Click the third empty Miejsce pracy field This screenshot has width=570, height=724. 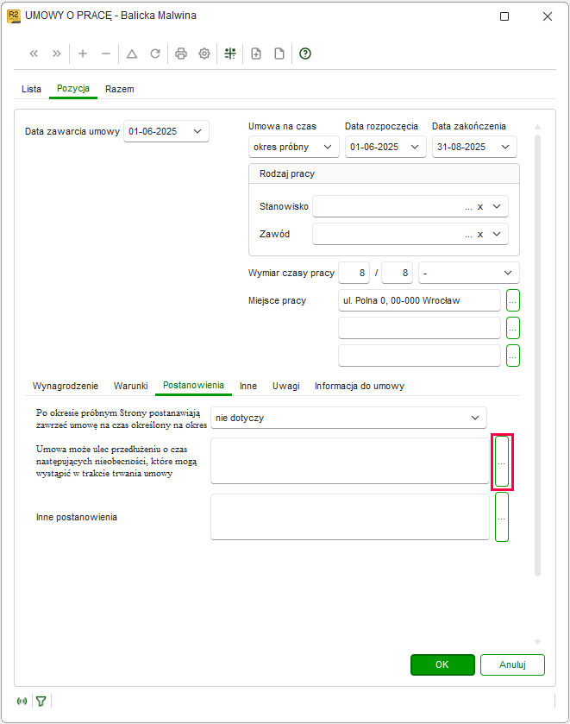(x=420, y=356)
